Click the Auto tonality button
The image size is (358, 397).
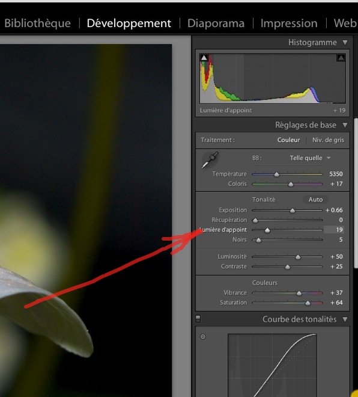(x=315, y=200)
